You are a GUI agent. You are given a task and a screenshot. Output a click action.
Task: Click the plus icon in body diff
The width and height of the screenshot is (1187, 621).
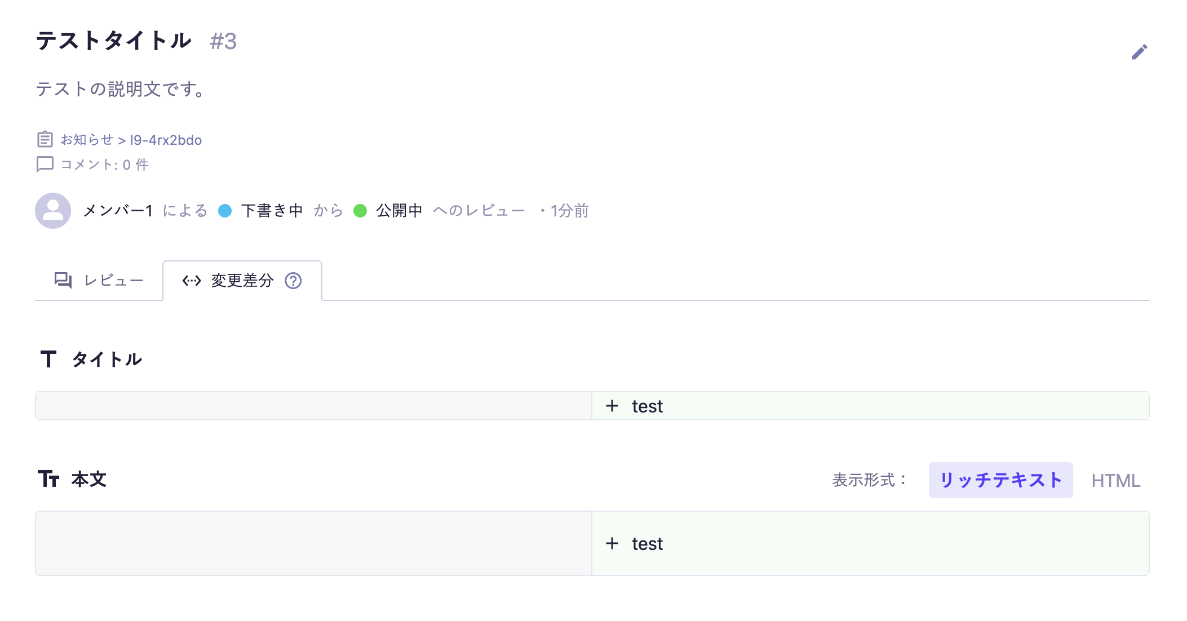pyautogui.click(x=612, y=543)
